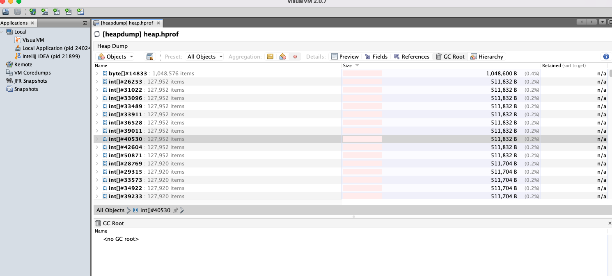Expand the byte[]#14833 row
Viewport: 612px width, 276px height.
click(x=97, y=73)
